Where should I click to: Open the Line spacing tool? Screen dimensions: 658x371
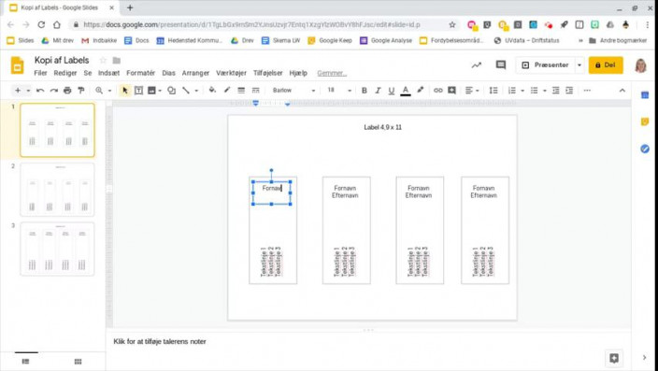click(x=493, y=91)
